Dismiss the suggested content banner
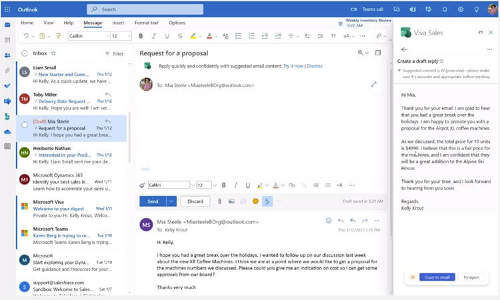Viewport: 500px width, 300px height. [x=315, y=66]
